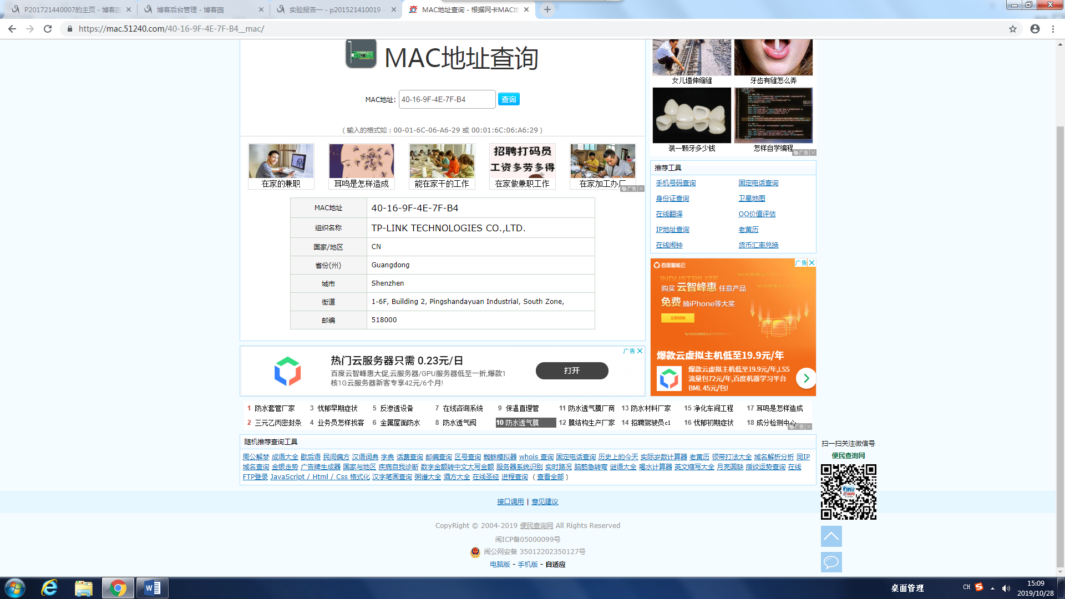Open Chrome's three-dot menu
Image resolution: width=1065 pixels, height=599 pixels.
point(1053,29)
